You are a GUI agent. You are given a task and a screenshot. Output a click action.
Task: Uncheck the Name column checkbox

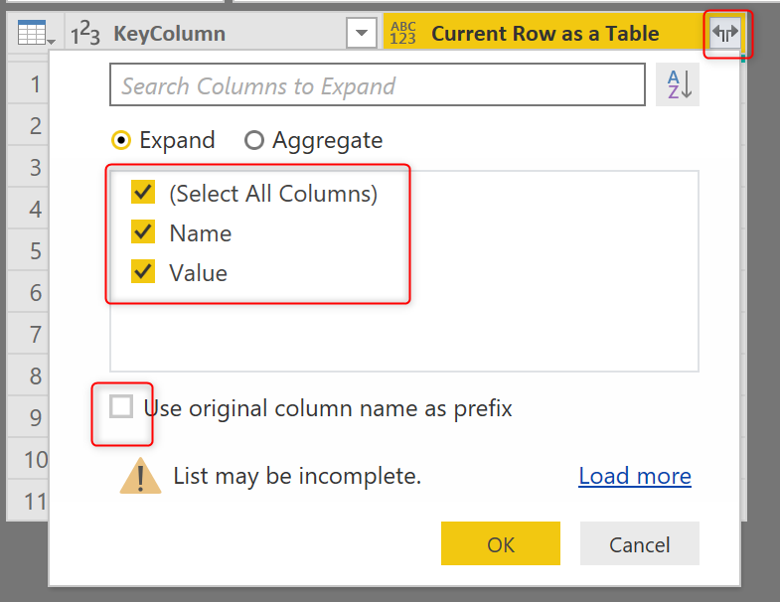144,232
